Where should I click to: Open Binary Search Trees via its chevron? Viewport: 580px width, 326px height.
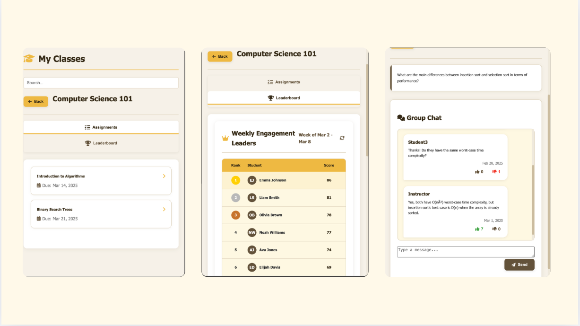click(164, 209)
